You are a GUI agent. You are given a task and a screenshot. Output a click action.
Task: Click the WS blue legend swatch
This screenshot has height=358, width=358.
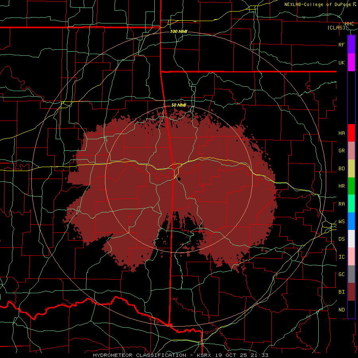pos(351,221)
